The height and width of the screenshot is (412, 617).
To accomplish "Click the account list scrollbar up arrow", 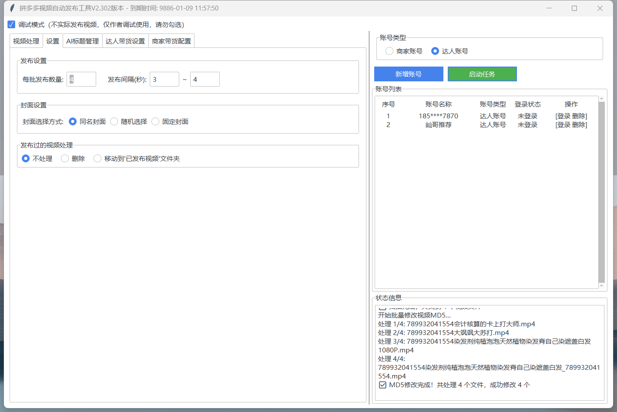I will pos(602,99).
